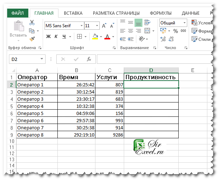Click the percent style icon
221x182 pixels.
coord(175,31)
